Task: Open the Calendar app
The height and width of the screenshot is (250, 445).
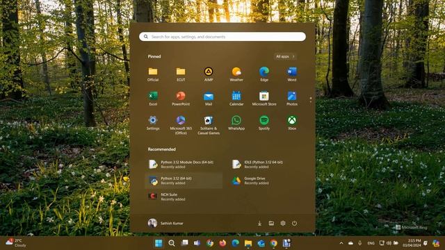Action: coord(236,99)
